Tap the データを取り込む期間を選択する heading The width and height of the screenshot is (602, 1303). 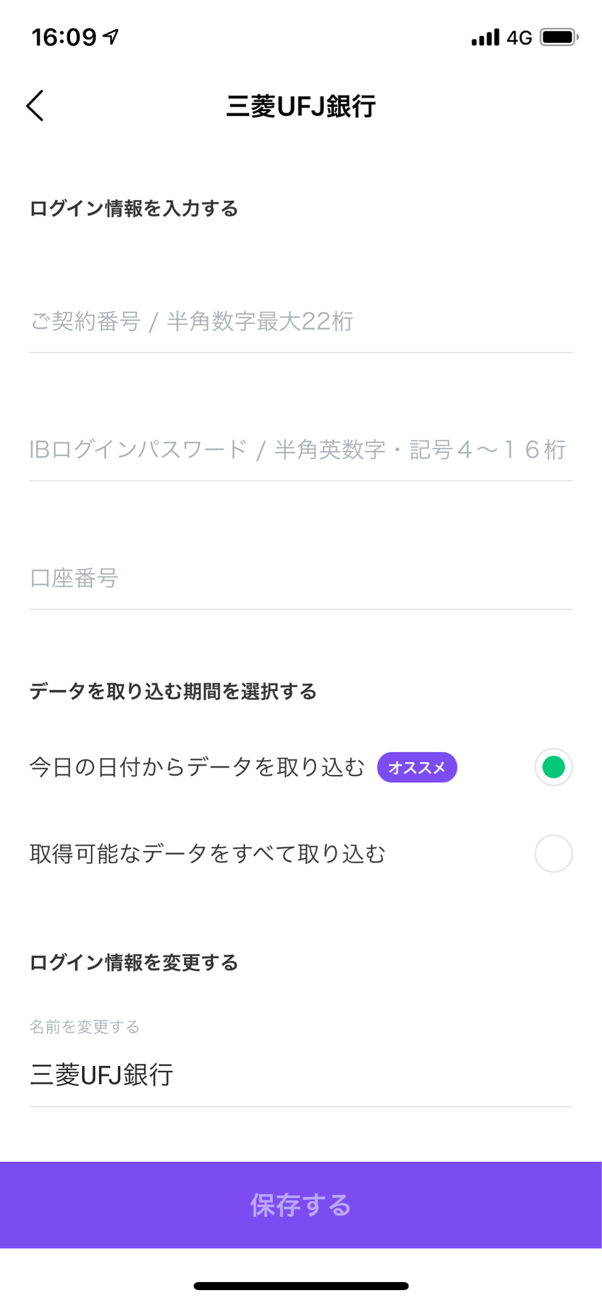[173, 692]
